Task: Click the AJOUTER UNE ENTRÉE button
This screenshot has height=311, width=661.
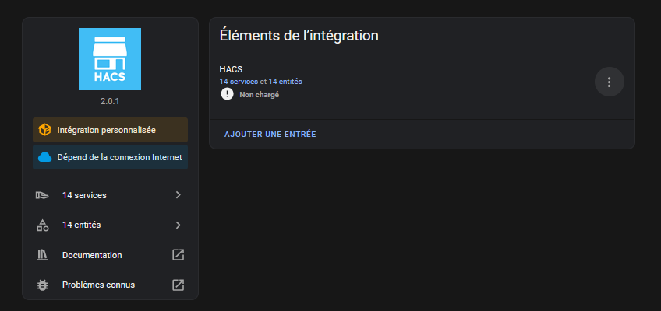Action: coord(270,135)
